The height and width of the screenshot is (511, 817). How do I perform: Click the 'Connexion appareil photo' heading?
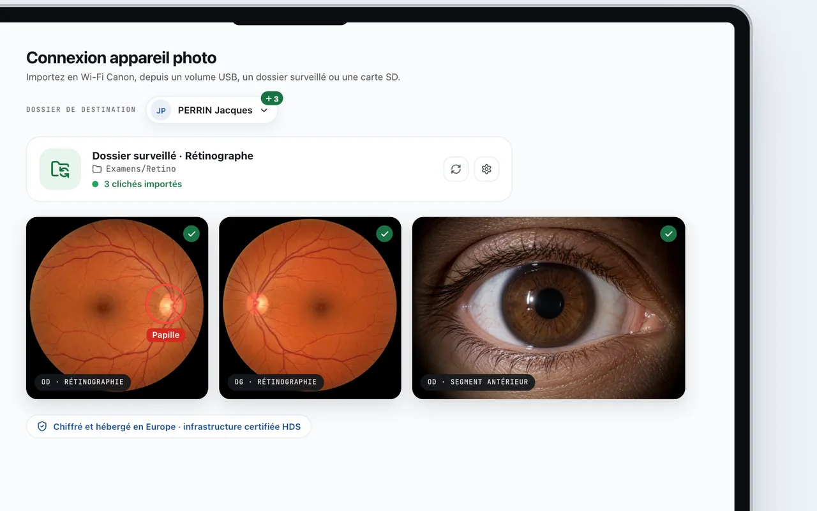pyautogui.click(x=121, y=57)
